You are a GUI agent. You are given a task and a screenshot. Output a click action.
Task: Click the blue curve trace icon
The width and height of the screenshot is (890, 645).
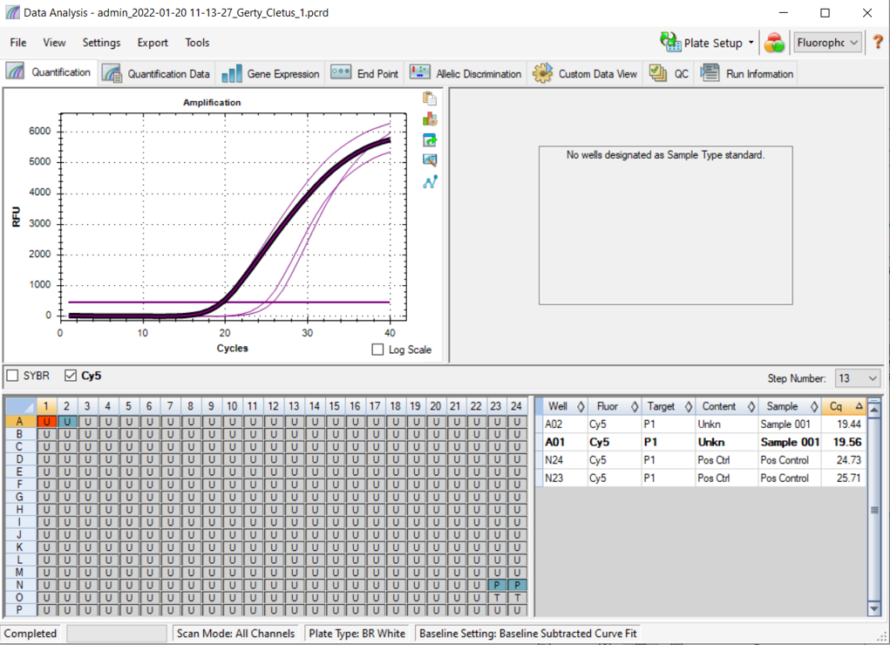click(429, 182)
